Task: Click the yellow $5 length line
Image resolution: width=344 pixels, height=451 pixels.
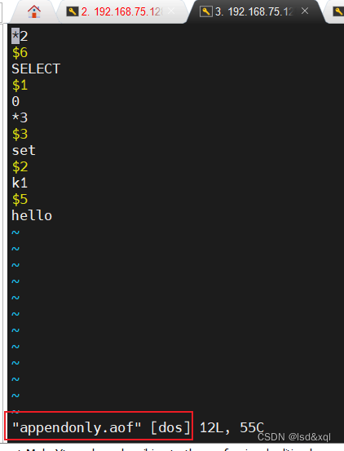Action: pos(20,199)
